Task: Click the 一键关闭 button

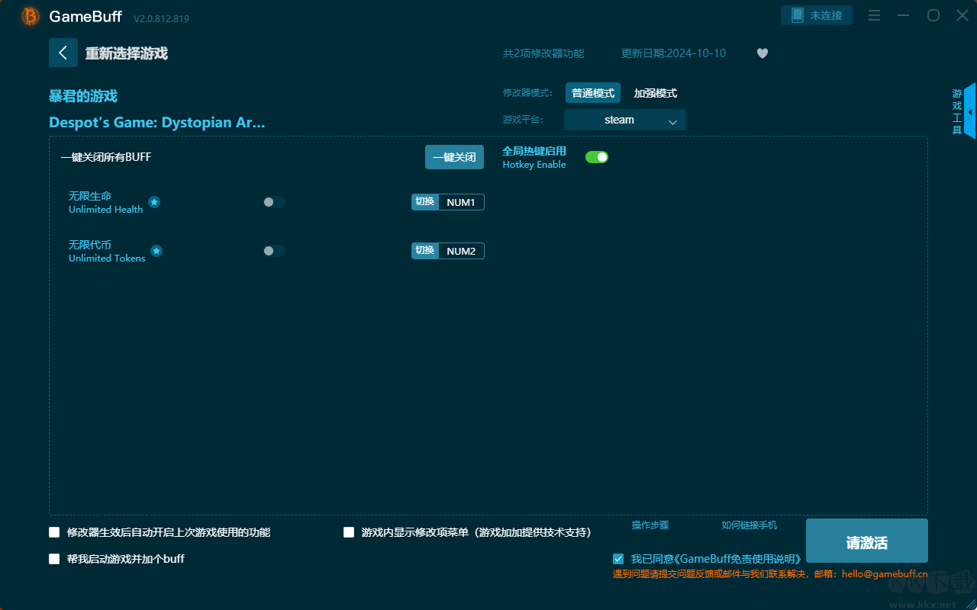Action: (454, 157)
